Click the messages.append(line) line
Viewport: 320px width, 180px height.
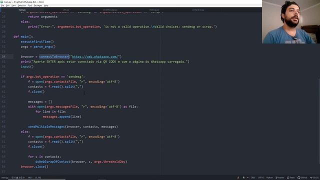pyautogui.click(x=62, y=116)
